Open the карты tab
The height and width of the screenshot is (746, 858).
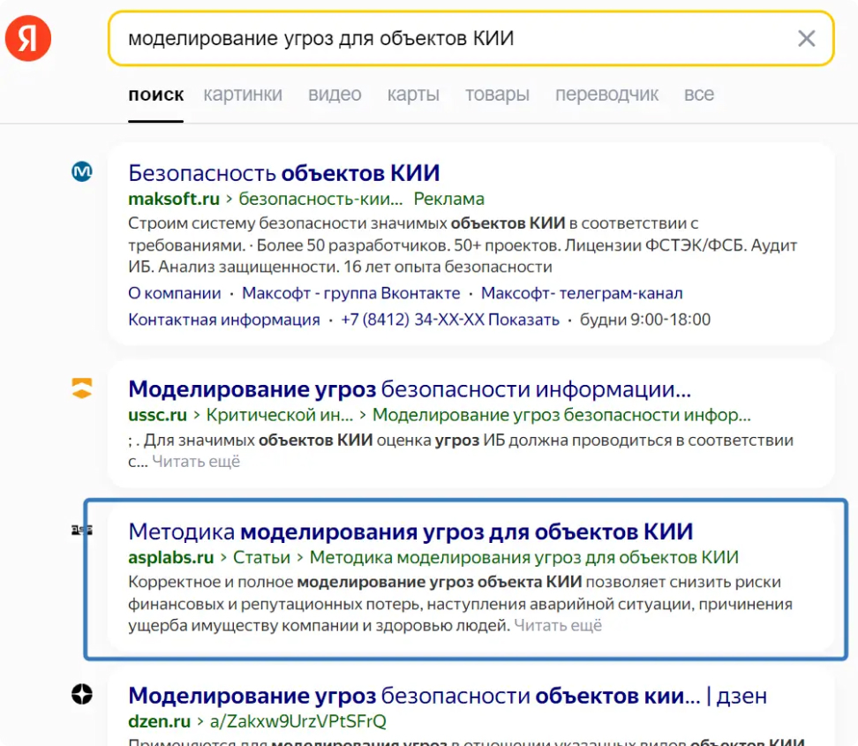pyautogui.click(x=412, y=94)
